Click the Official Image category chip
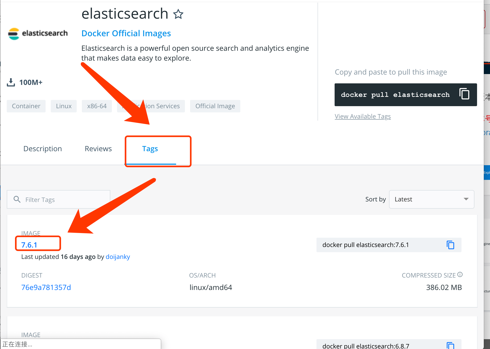Image resolution: width=490 pixels, height=349 pixels. click(215, 106)
